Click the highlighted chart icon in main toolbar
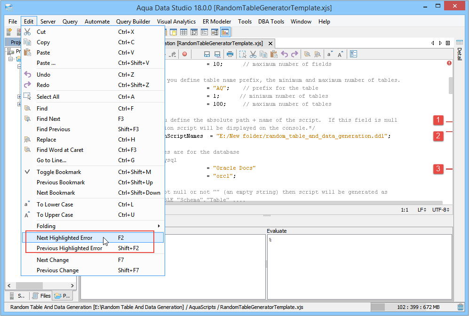This screenshot has width=469, height=316. pyautogui.click(x=225, y=32)
